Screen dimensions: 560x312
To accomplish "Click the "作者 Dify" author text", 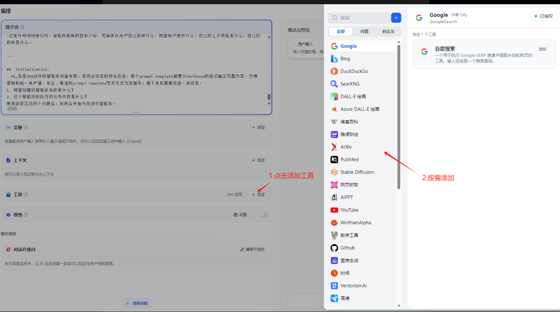I will click(459, 15).
